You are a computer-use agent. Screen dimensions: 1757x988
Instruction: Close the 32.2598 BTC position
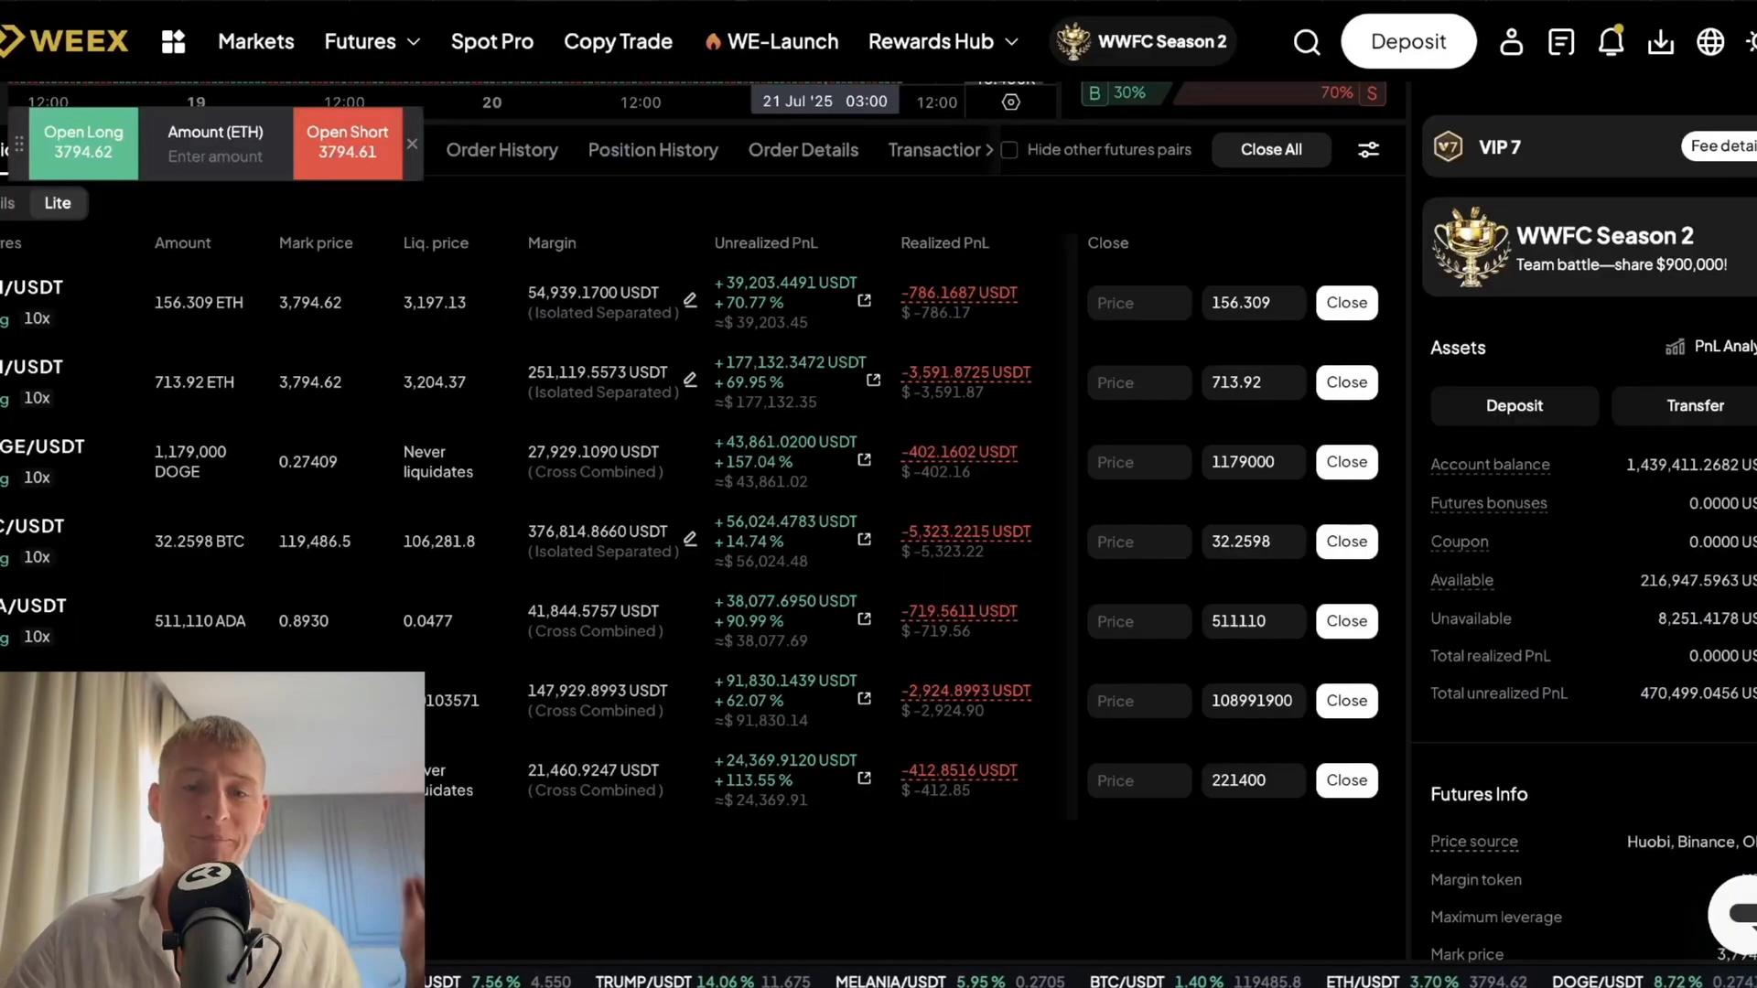click(1347, 542)
